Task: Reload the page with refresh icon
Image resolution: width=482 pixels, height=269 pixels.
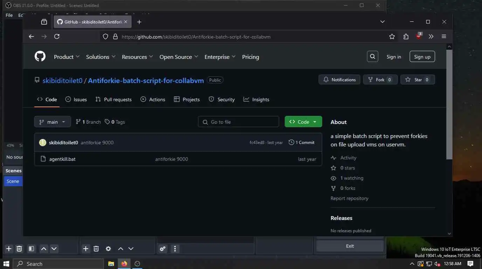Action: (57, 36)
